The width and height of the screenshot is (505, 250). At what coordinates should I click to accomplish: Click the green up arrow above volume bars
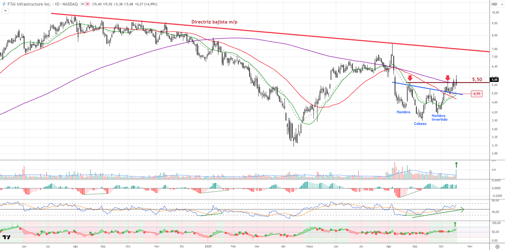click(456, 164)
